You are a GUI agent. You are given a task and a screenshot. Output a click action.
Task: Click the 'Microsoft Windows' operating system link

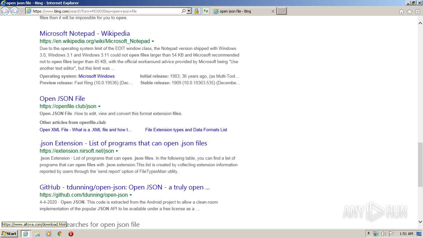point(96,76)
